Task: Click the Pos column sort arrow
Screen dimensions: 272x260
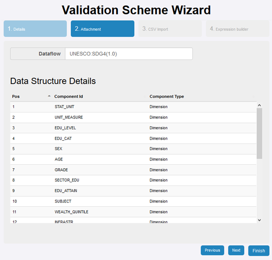Action: 49,96
